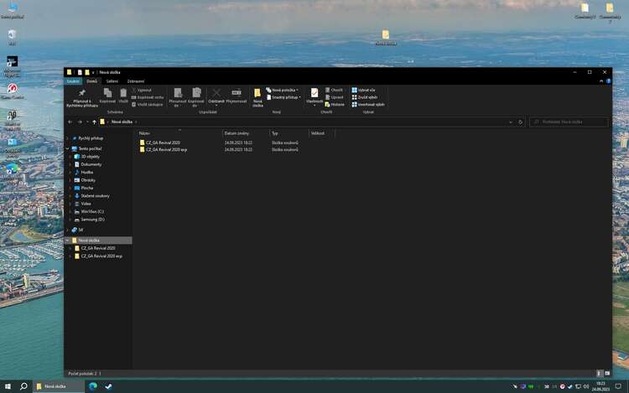Select the Zobrazení ribbon tab
The height and width of the screenshot is (393, 629).
tap(136, 81)
